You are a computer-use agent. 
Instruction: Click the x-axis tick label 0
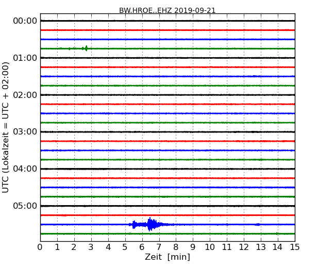(x=40, y=247)
